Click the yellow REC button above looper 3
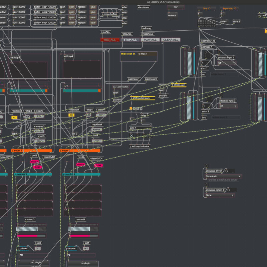The height and width of the screenshot is (267, 267). [x=14, y=117]
